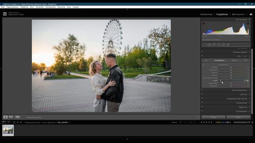Open the toolbar options dropdown arrow
255x143 pixels.
[198, 117]
